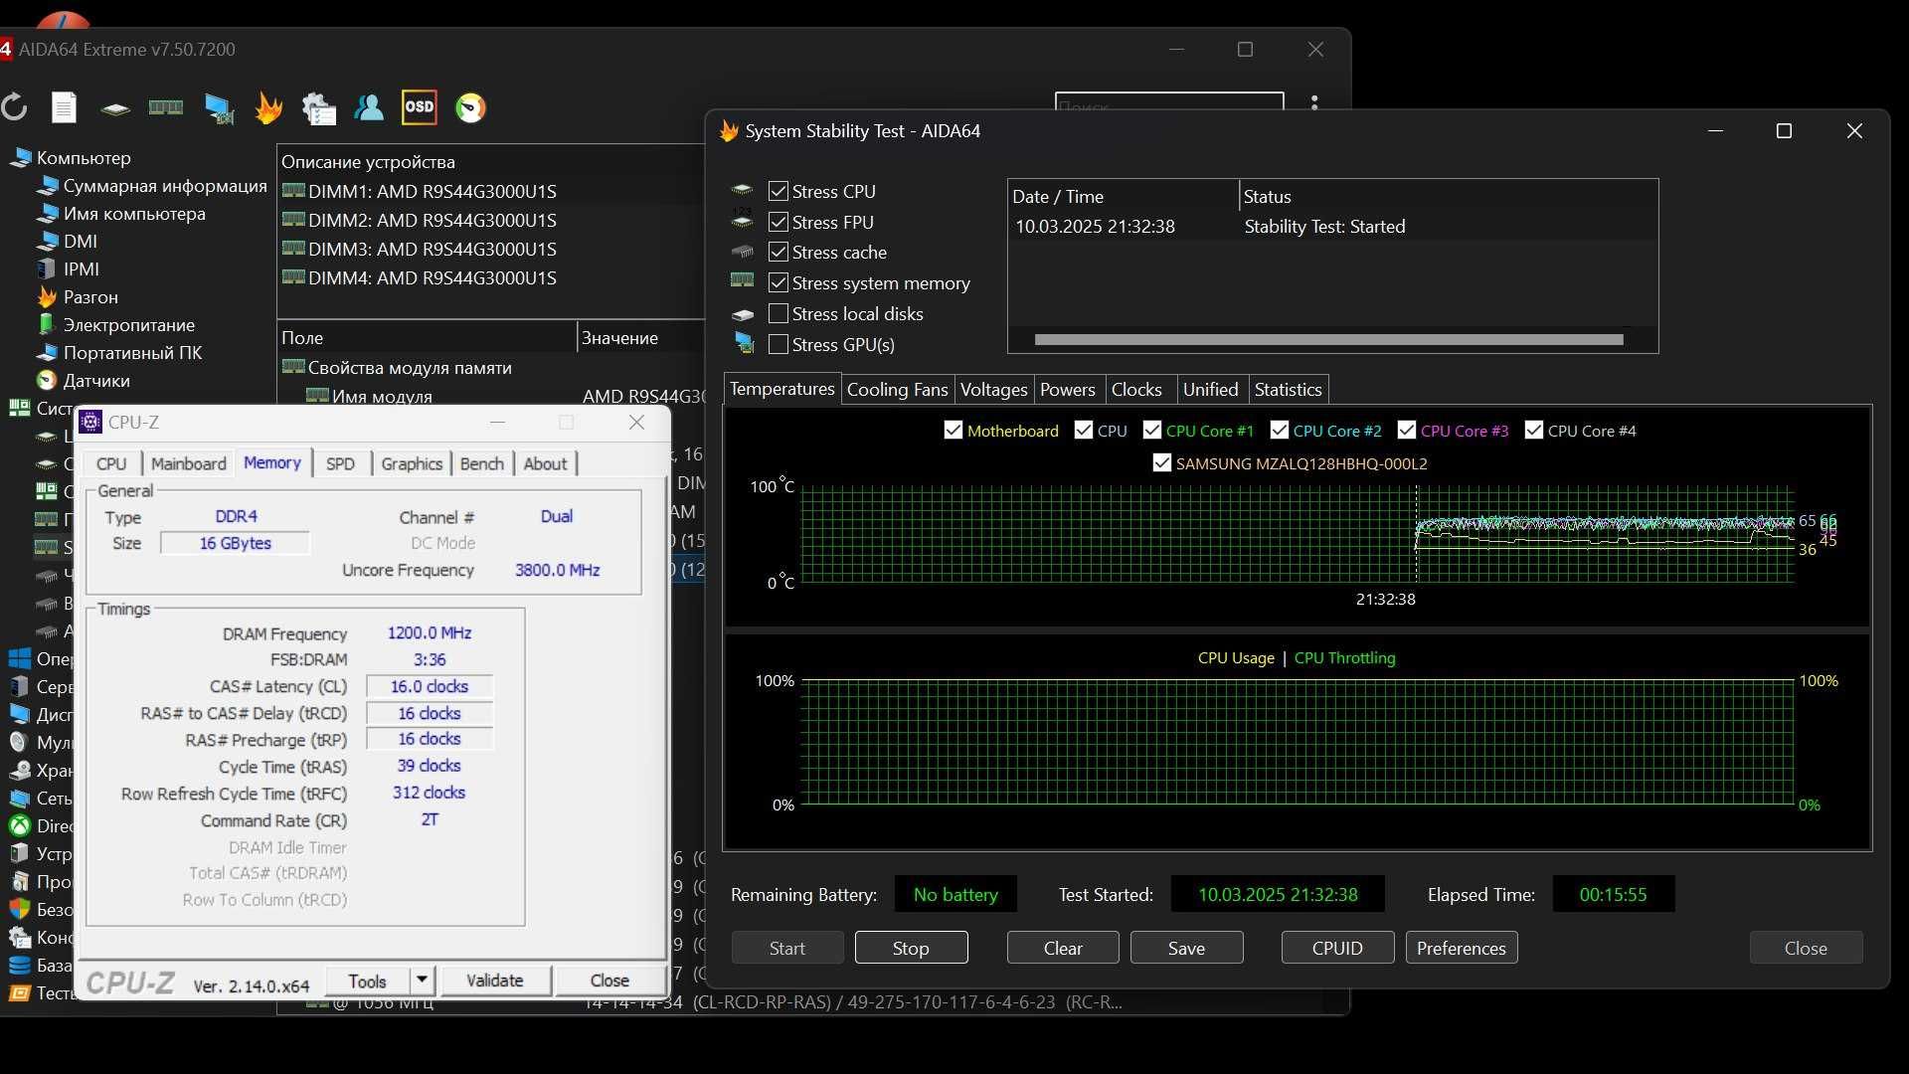
Task: Open About tab in CPU-Z
Action: tap(545, 463)
